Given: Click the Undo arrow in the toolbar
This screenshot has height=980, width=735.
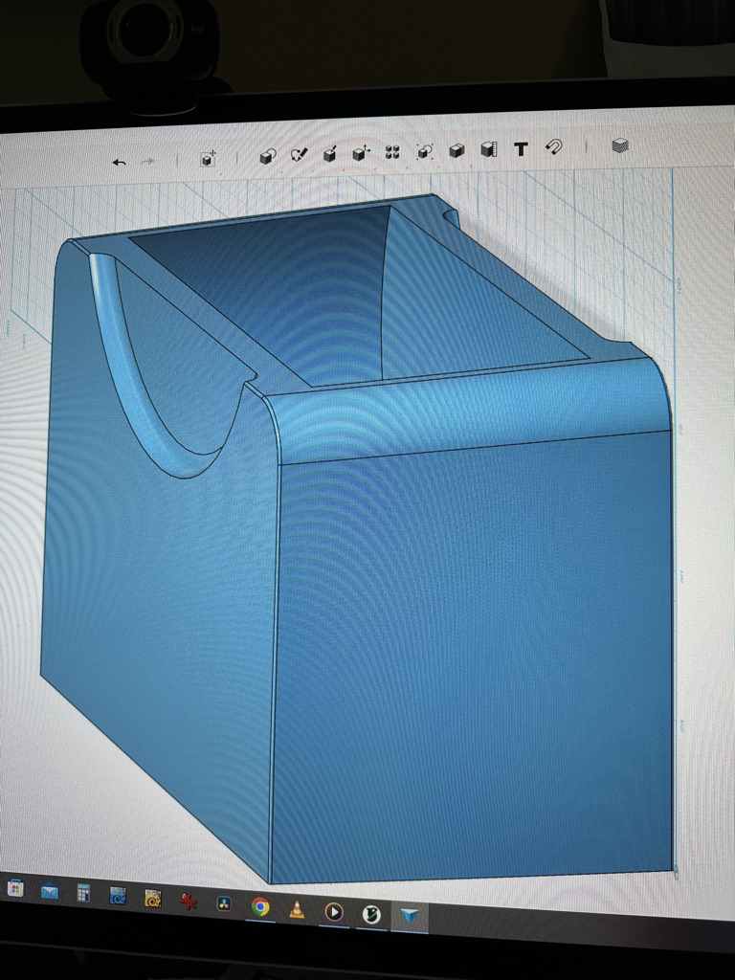Looking at the screenshot, I should [x=119, y=163].
